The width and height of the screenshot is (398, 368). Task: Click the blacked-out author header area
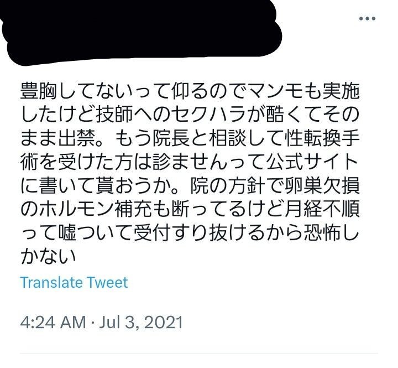pyautogui.click(x=142, y=32)
